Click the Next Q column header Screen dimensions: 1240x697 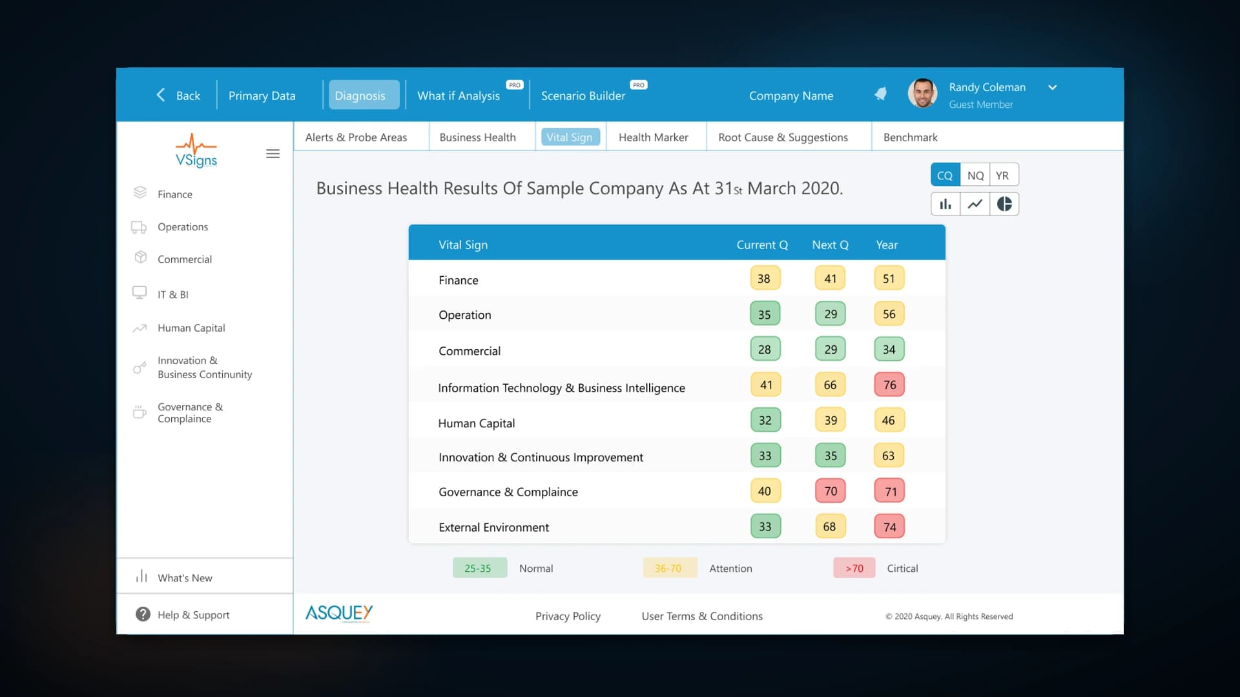(830, 245)
